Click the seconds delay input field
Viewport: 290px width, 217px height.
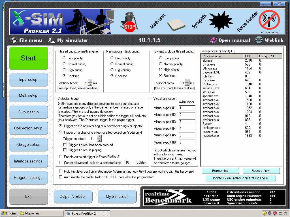[130, 162]
